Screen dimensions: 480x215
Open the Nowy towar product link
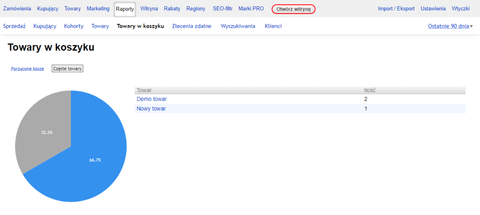pos(151,109)
